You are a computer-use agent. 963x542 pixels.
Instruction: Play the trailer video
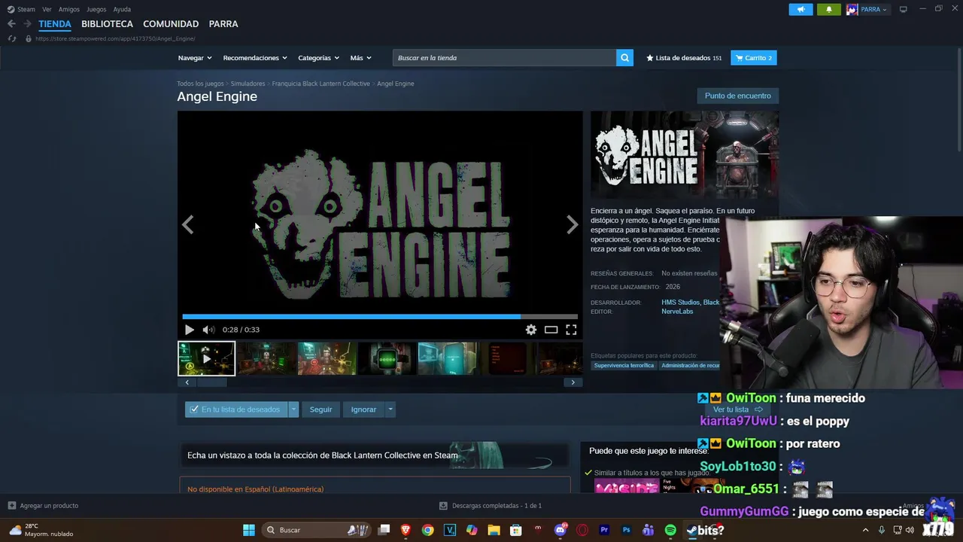(x=189, y=330)
